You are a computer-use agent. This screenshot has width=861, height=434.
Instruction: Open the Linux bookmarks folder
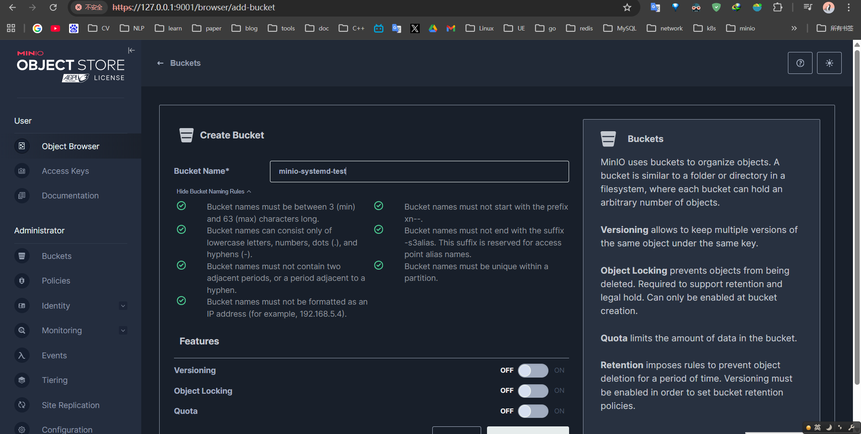coord(480,28)
